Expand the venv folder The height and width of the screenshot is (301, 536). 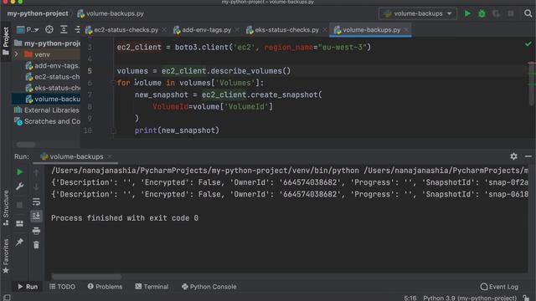click(16, 54)
